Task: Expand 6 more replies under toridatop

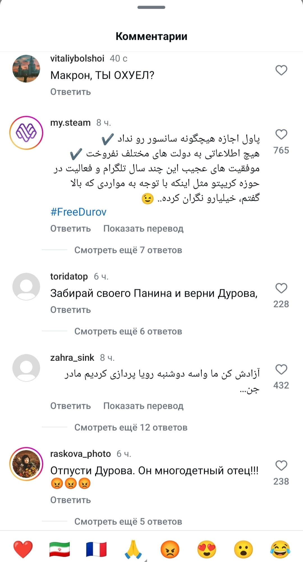Action: pyautogui.click(x=128, y=331)
